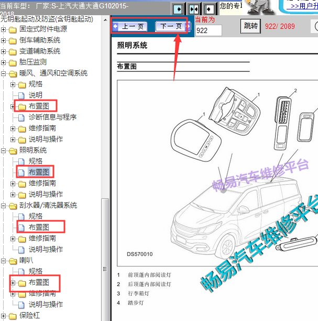318x321 pixels.
Task: Expand 维修指南 under 照明系统 via plus
Action: (x=13, y=184)
